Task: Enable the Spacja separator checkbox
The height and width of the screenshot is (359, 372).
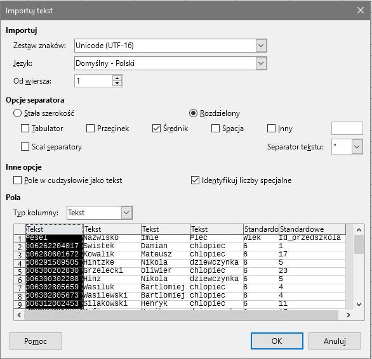Action: point(215,129)
